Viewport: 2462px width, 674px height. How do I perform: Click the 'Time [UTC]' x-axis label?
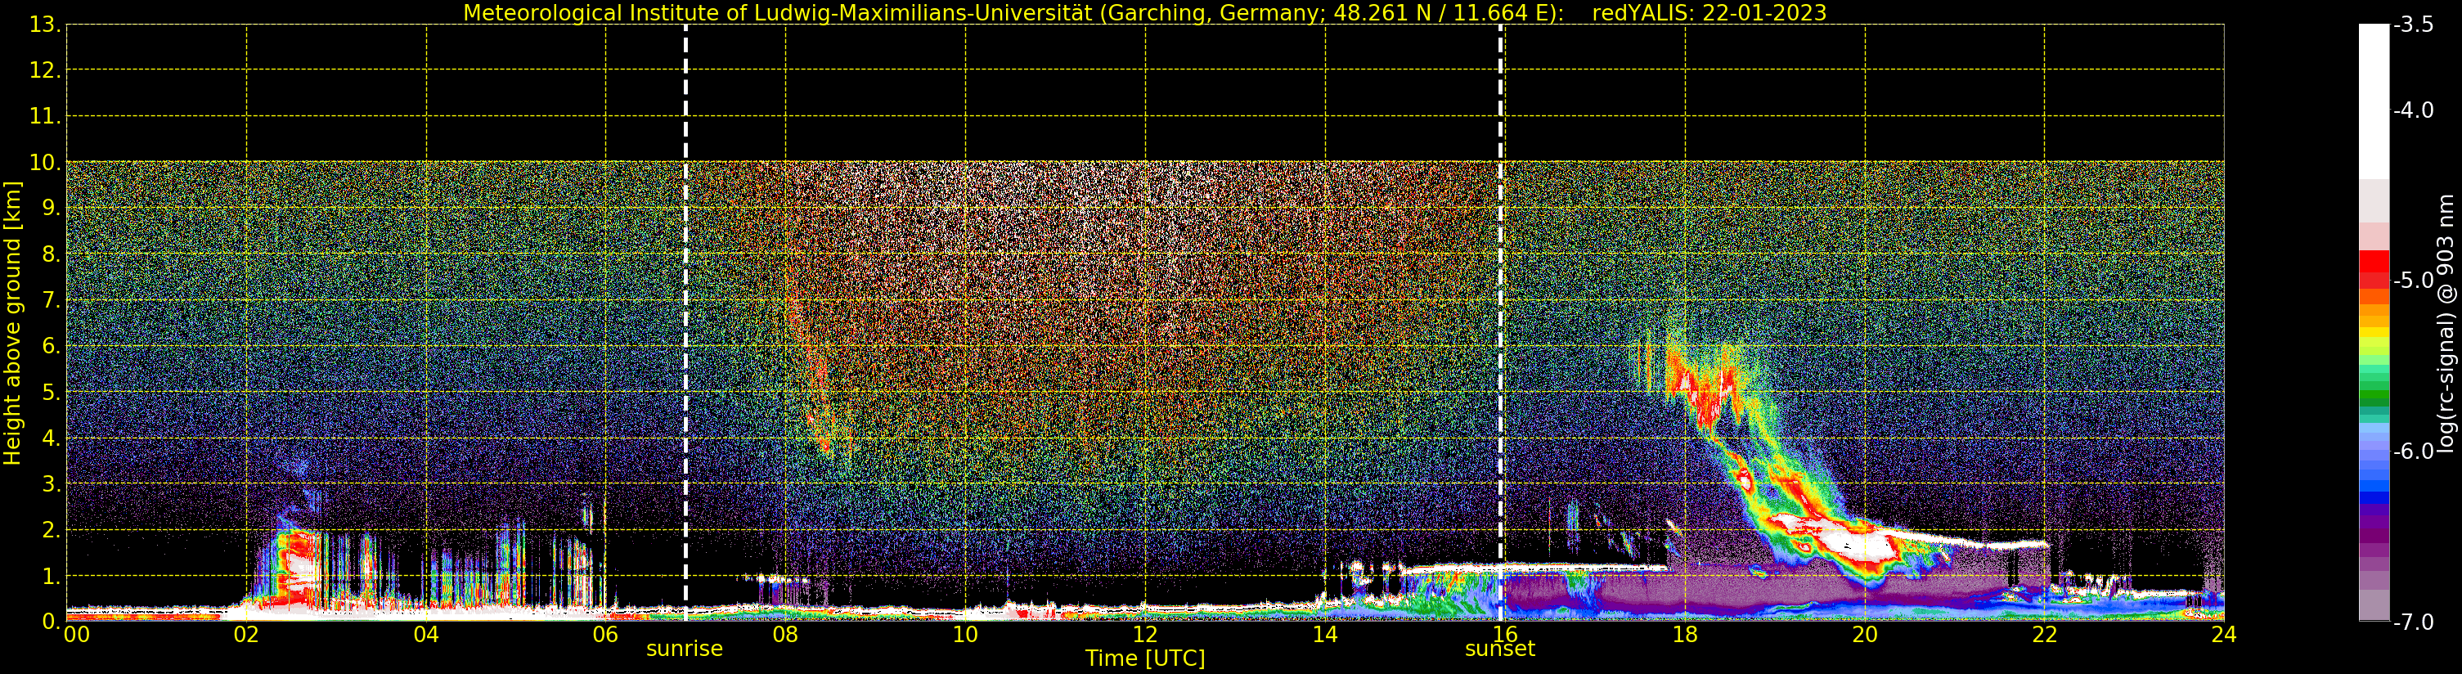(1145, 658)
